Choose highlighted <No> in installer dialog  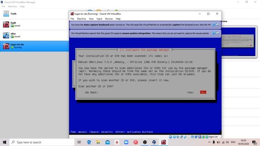coord(203,92)
